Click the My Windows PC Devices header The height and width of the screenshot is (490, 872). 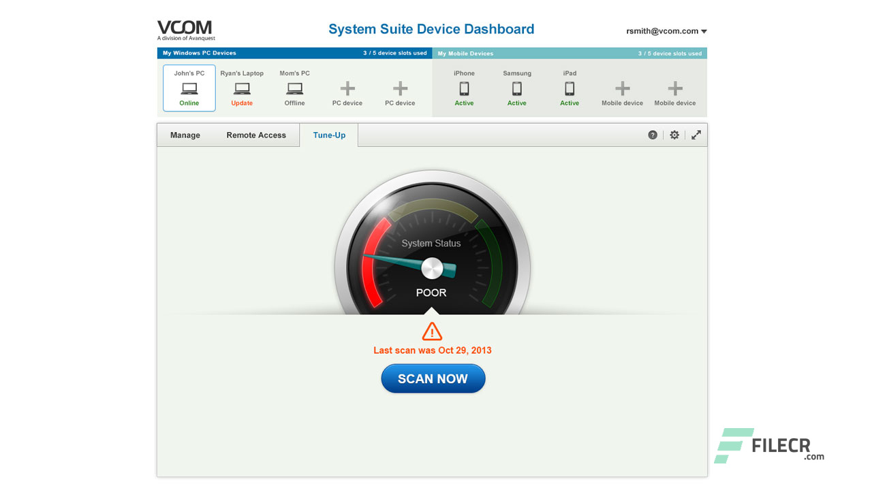coord(200,53)
